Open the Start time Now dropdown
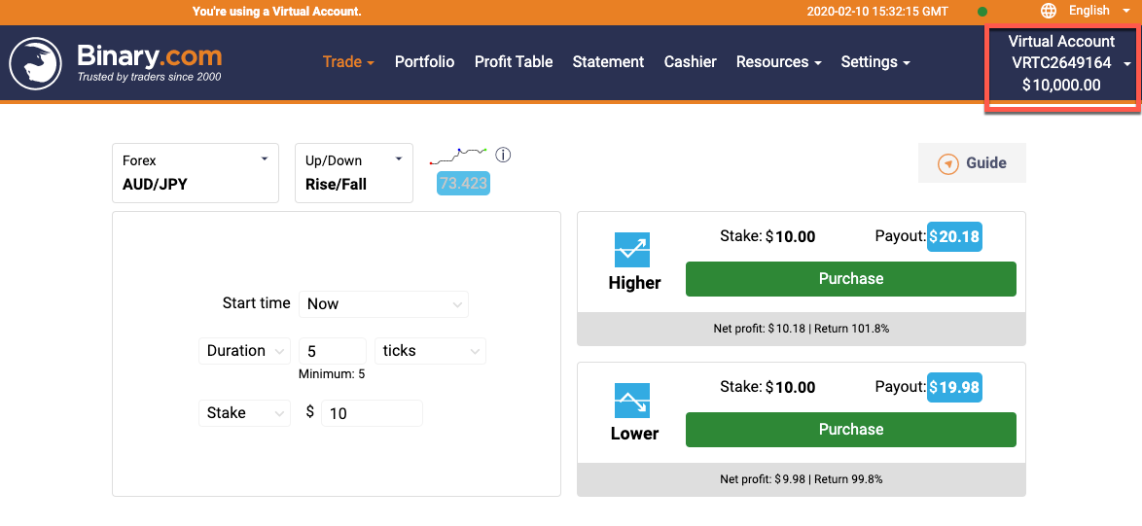The image size is (1142, 526). (383, 304)
